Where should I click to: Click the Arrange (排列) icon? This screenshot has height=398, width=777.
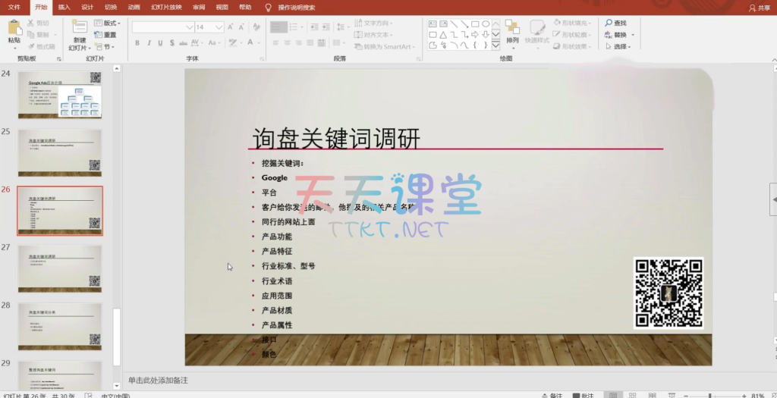click(513, 30)
